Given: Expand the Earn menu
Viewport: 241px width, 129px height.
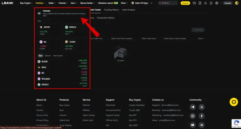Looking at the screenshot, I should 74,3.
